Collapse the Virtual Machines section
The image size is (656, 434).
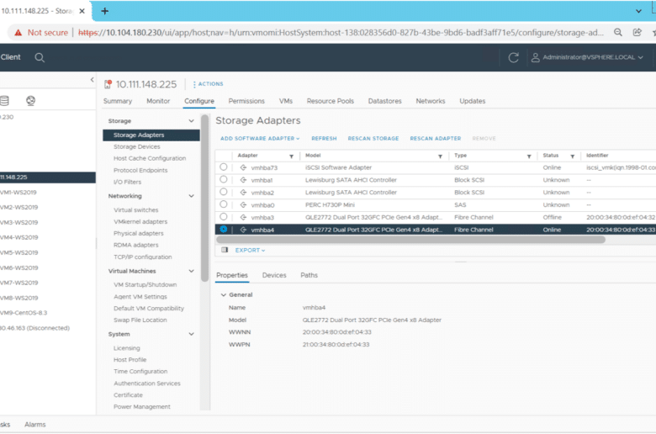191,271
